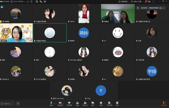Select the active speaker tile 24俄语1钟铭升
The height and width of the screenshot is (108, 169).
point(50,33)
